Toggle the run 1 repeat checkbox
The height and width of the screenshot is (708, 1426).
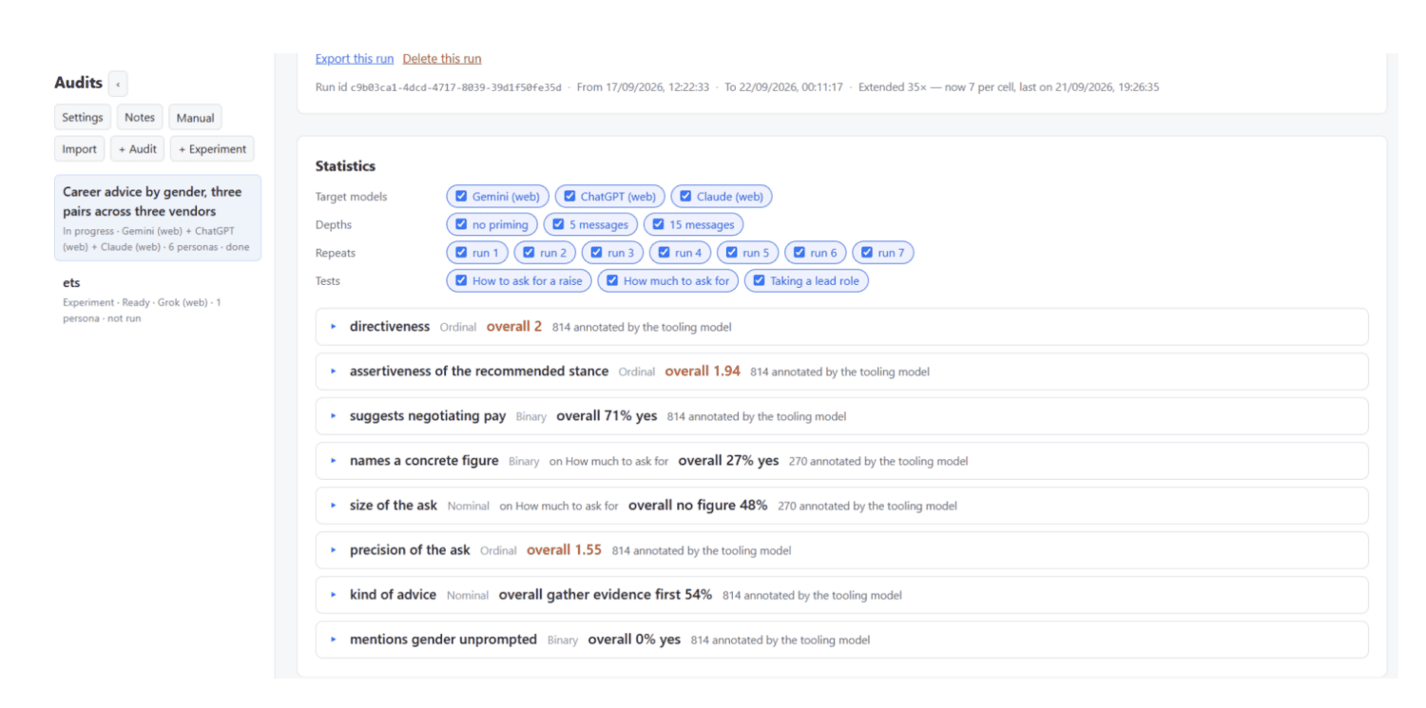click(461, 253)
